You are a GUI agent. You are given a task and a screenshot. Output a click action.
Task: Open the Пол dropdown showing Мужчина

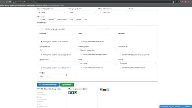[97, 63]
